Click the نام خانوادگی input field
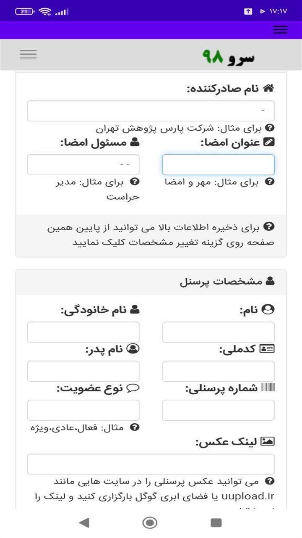Viewport: 302px width, 538px height. [83, 332]
